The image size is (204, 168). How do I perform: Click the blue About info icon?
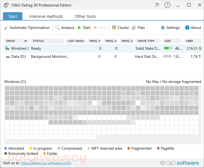click(x=187, y=28)
